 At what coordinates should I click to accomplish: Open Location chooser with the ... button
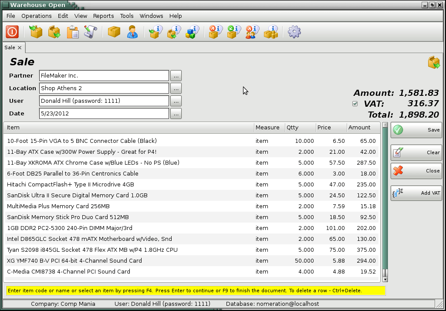click(176, 88)
